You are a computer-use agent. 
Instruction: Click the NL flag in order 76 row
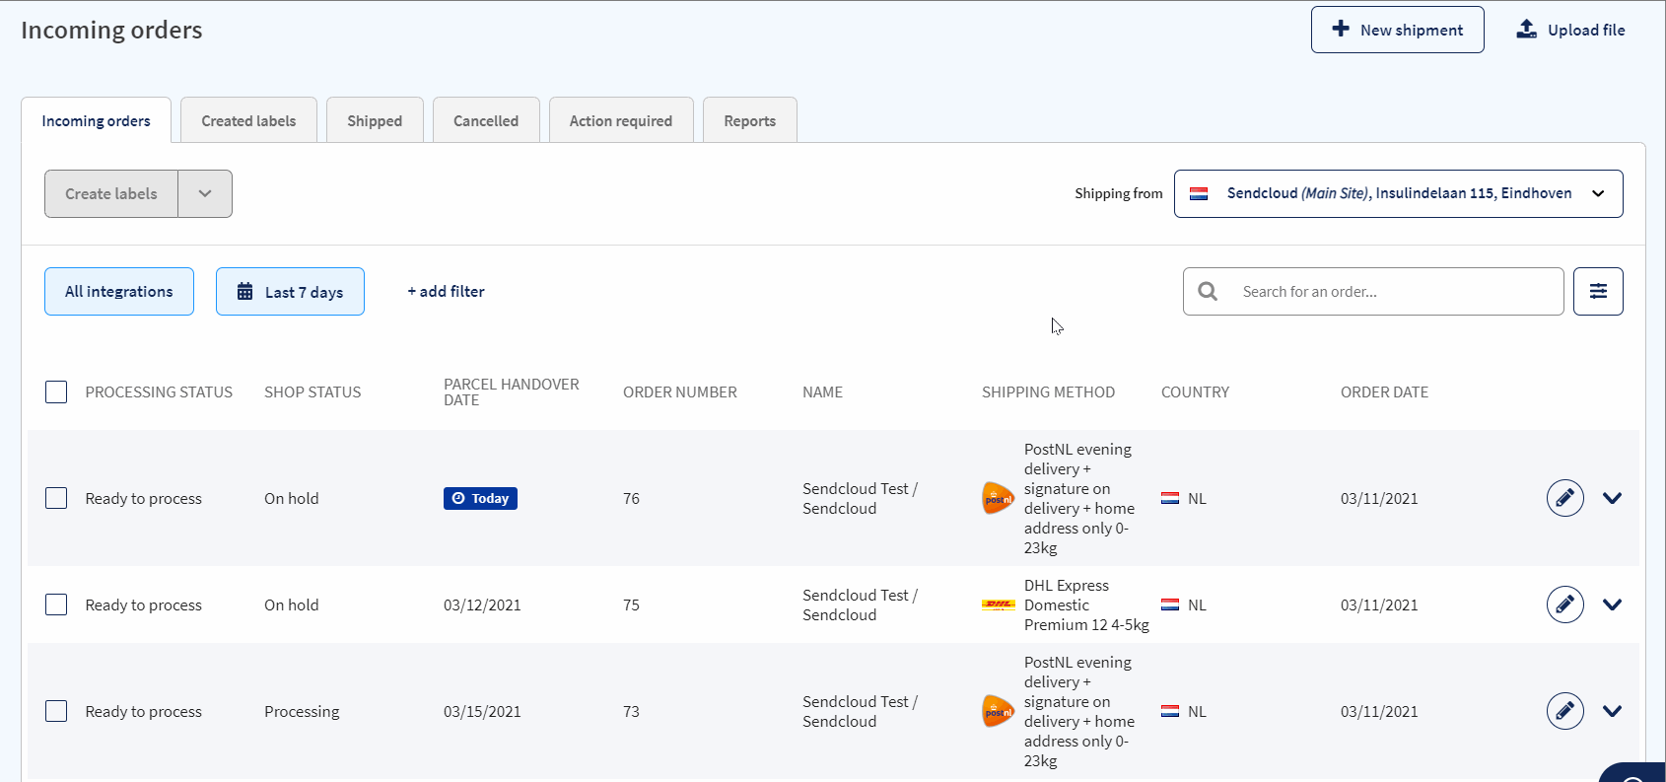[1170, 498]
